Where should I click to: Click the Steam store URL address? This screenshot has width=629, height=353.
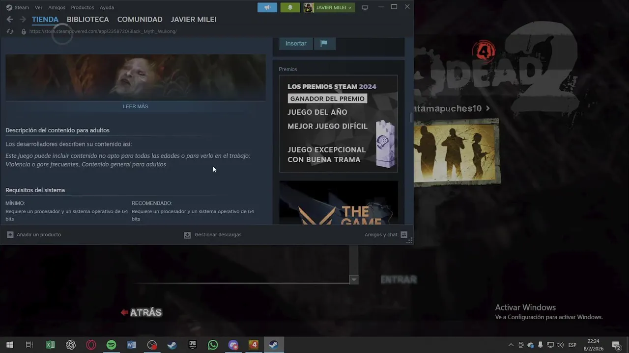[103, 31]
